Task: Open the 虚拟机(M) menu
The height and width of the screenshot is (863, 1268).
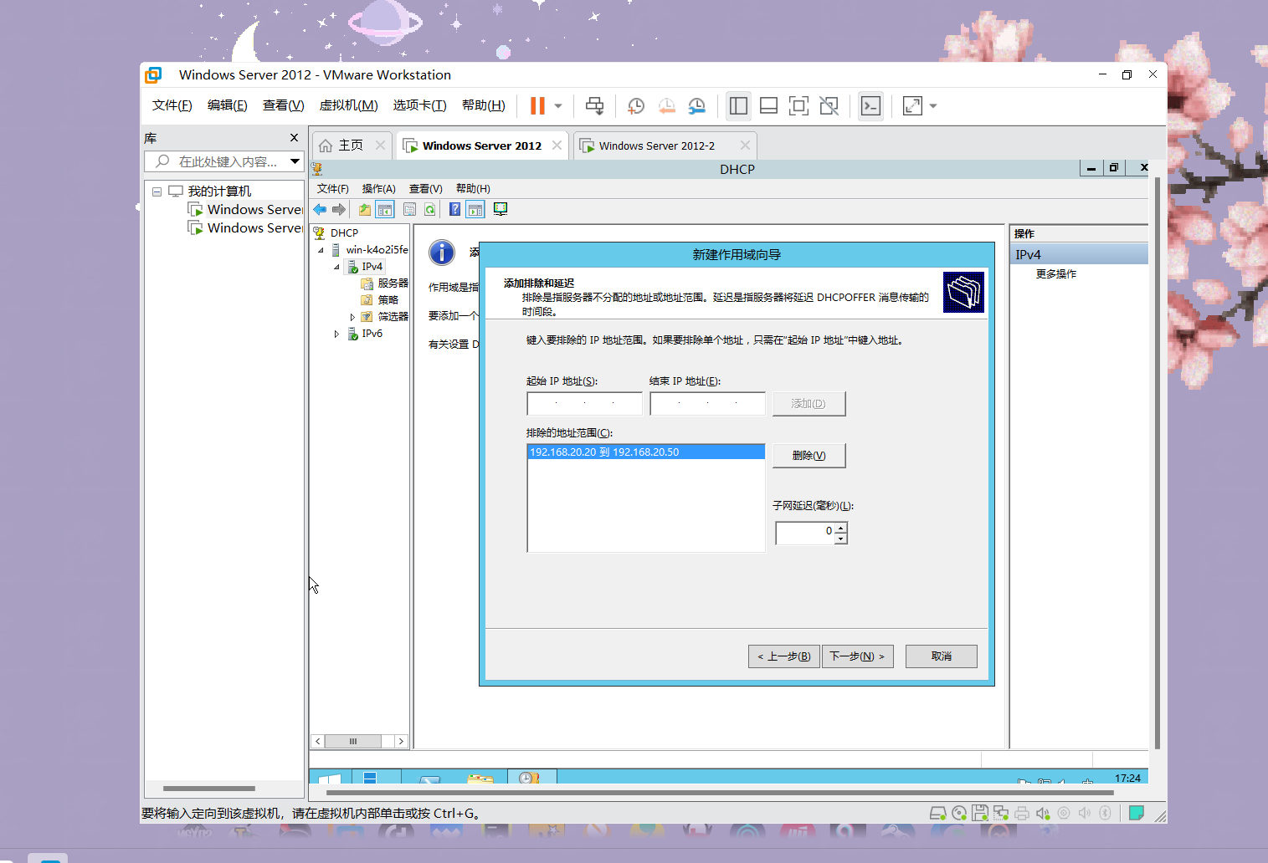Action: tap(348, 105)
